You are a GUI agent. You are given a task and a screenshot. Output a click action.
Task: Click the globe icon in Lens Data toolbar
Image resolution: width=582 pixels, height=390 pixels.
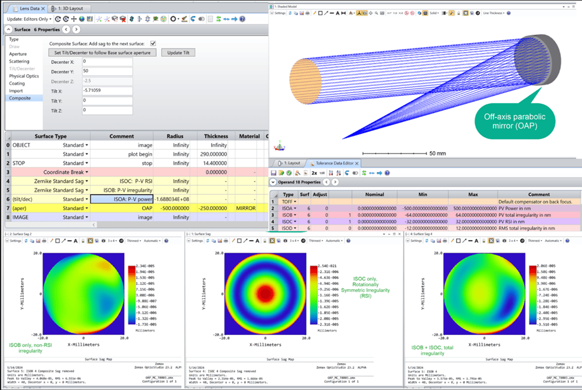point(82,19)
